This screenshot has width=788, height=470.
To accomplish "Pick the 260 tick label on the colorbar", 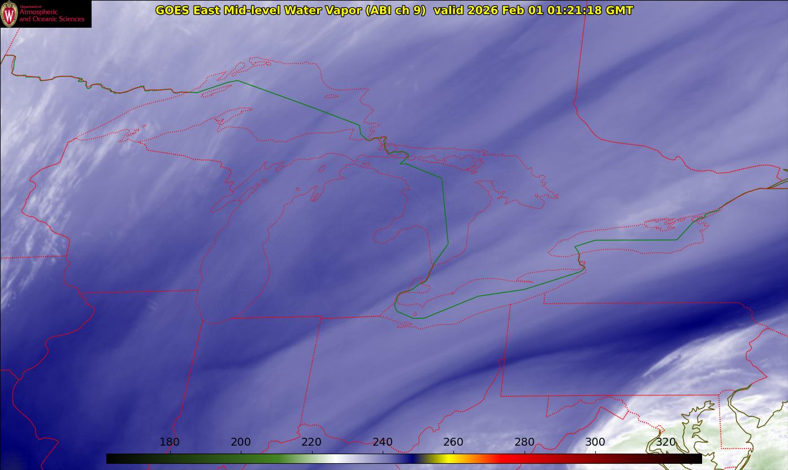I will 453,442.
